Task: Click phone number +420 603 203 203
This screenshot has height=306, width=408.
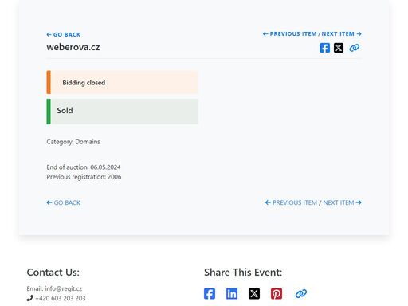Action: click(61, 298)
